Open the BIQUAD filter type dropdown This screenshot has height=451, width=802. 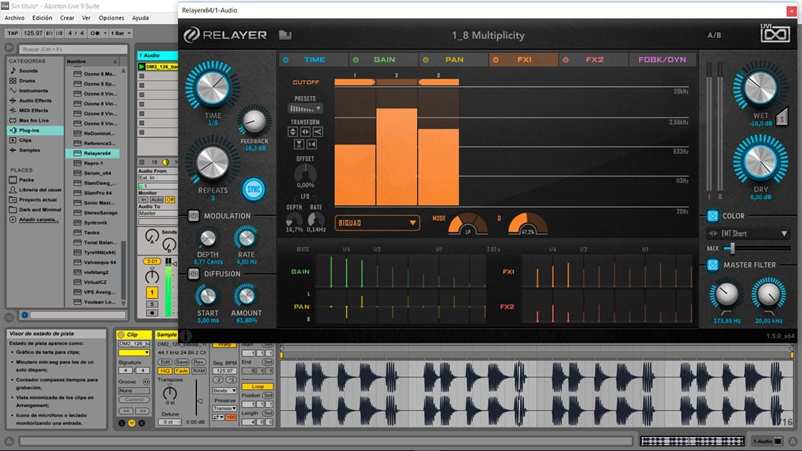point(378,222)
